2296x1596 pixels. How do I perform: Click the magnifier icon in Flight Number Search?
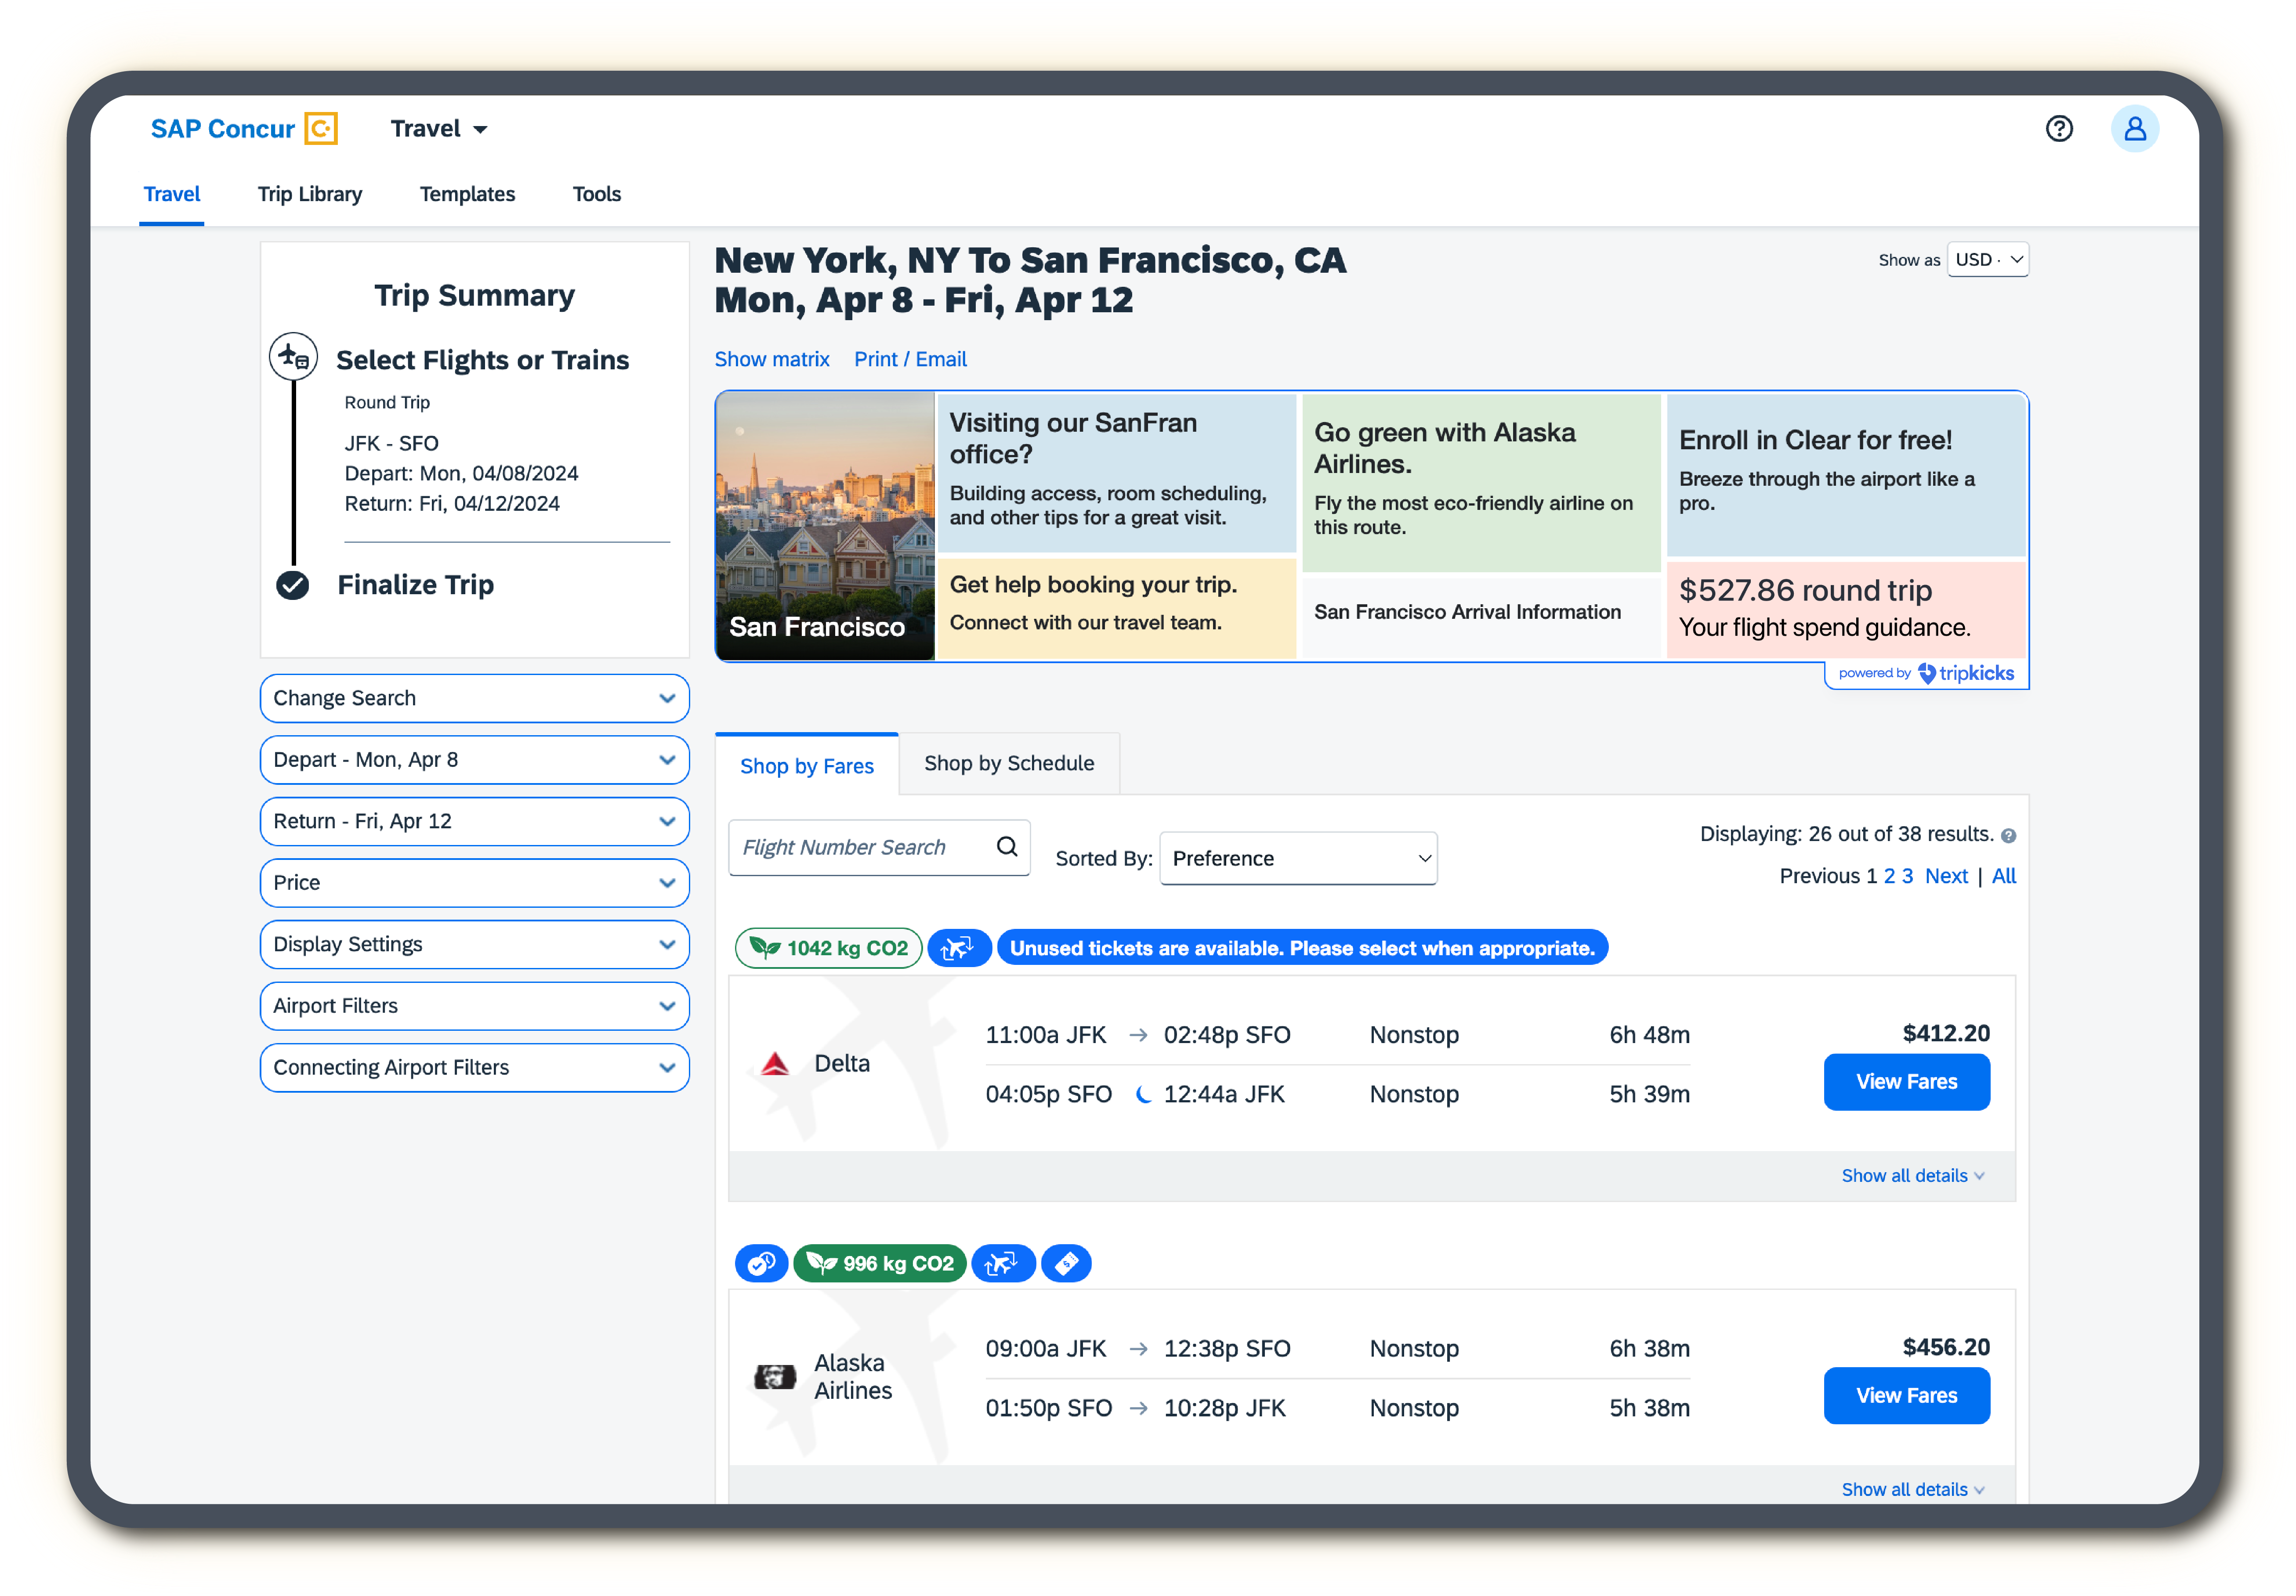1006,846
